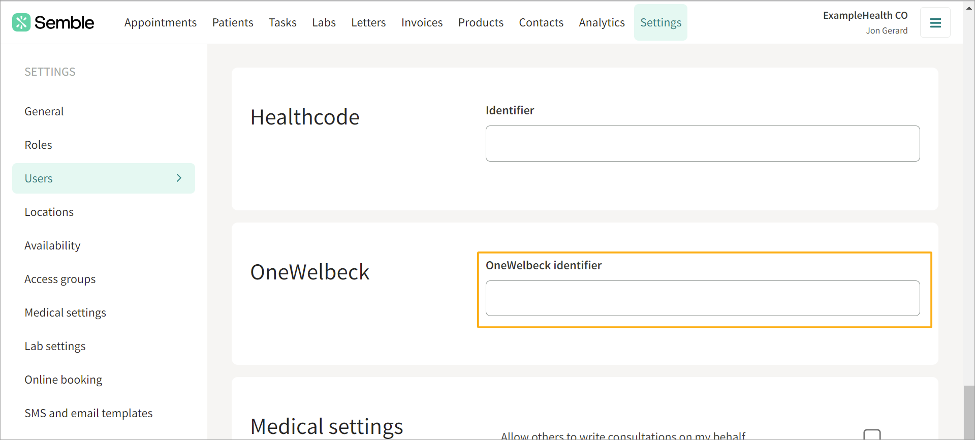The height and width of the screenshot is (440, 975).
Task: Click the scrollbar up arrow
Action: click(x=969, y=8)
